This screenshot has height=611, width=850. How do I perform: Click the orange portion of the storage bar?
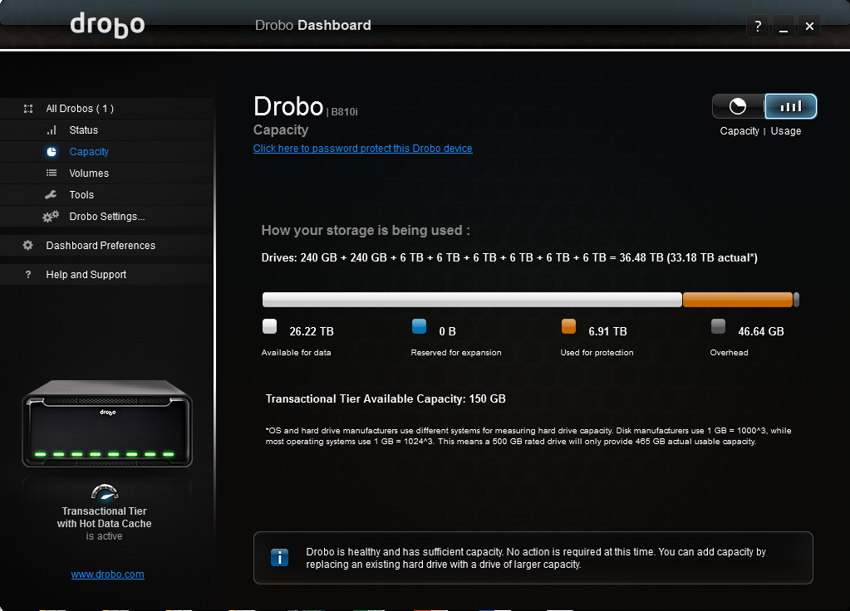(738, 300)
